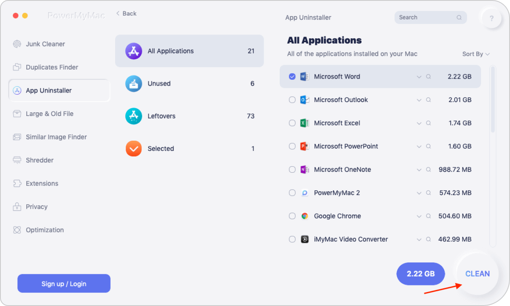
Task: Click the magnifier icon beside Microsoft Excel
Action: click(x=429, y=123)
